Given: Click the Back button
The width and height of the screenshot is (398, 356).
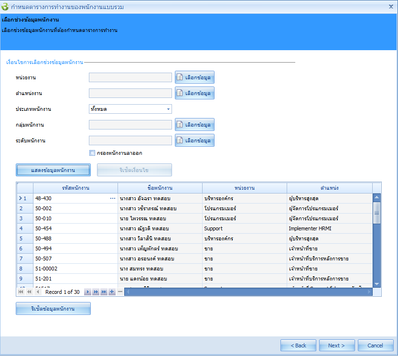Looking at the screenshot, I should 298,345.
